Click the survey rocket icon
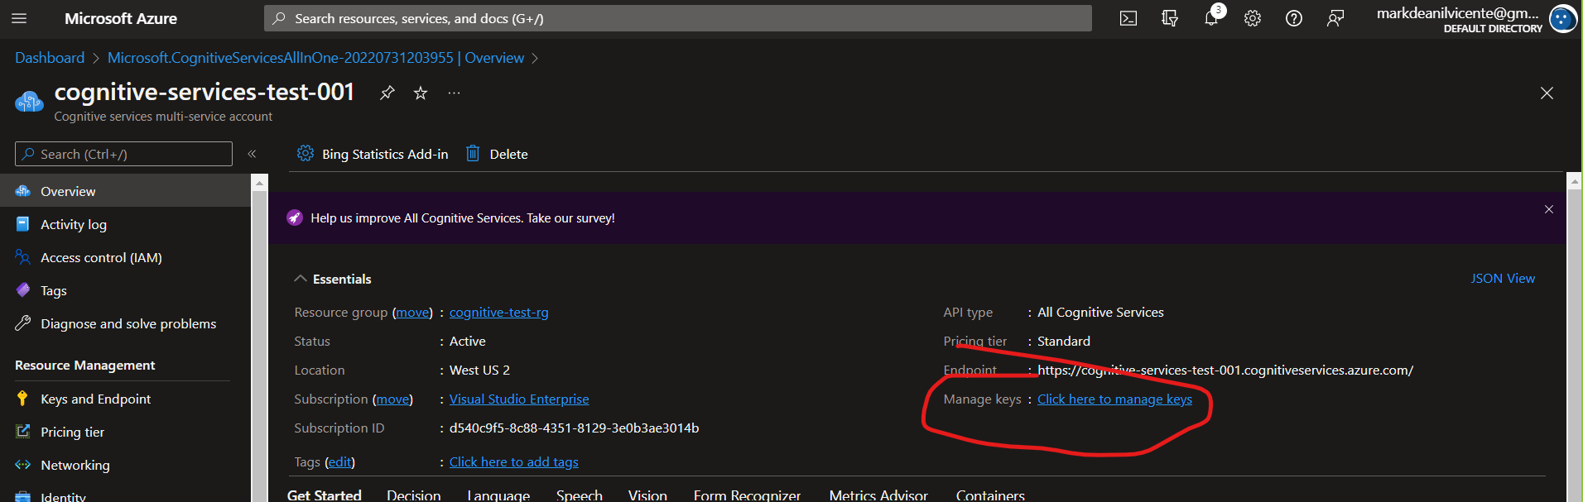The height and width of the screenshot is (502, 1583). pos(295,218)
